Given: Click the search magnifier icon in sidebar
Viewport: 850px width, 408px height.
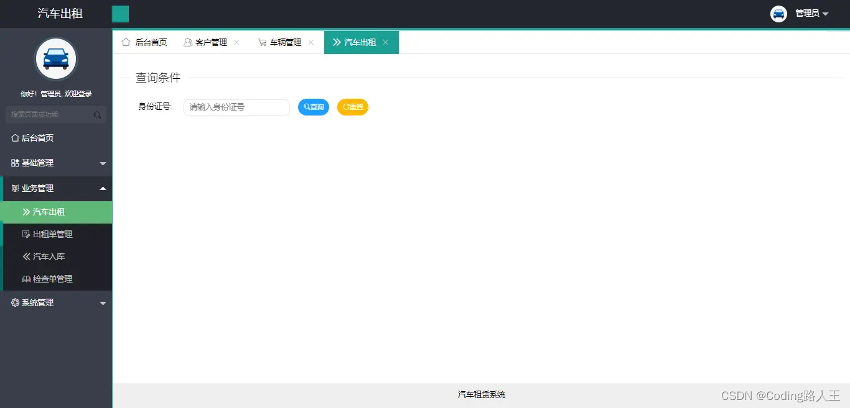Looking at the screenshot, I should [x=98, y=115].
